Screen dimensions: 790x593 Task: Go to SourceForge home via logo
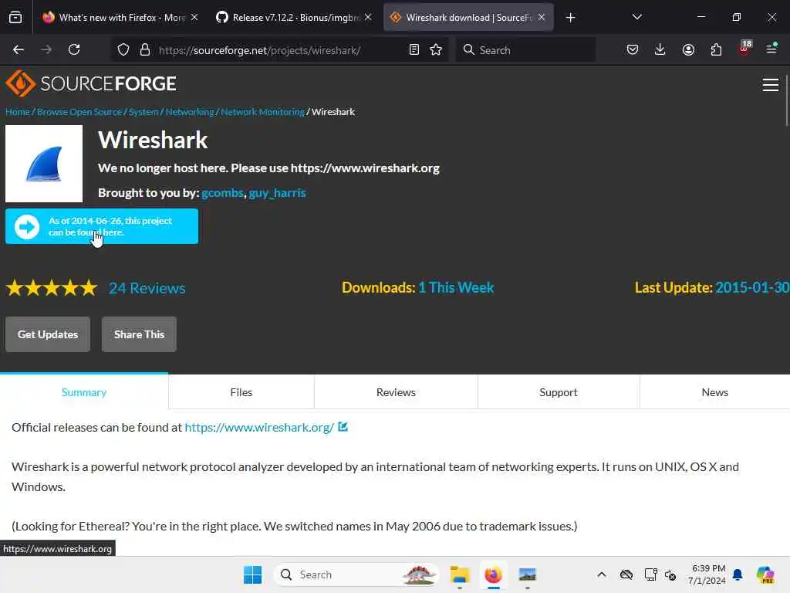pos(91,83)
